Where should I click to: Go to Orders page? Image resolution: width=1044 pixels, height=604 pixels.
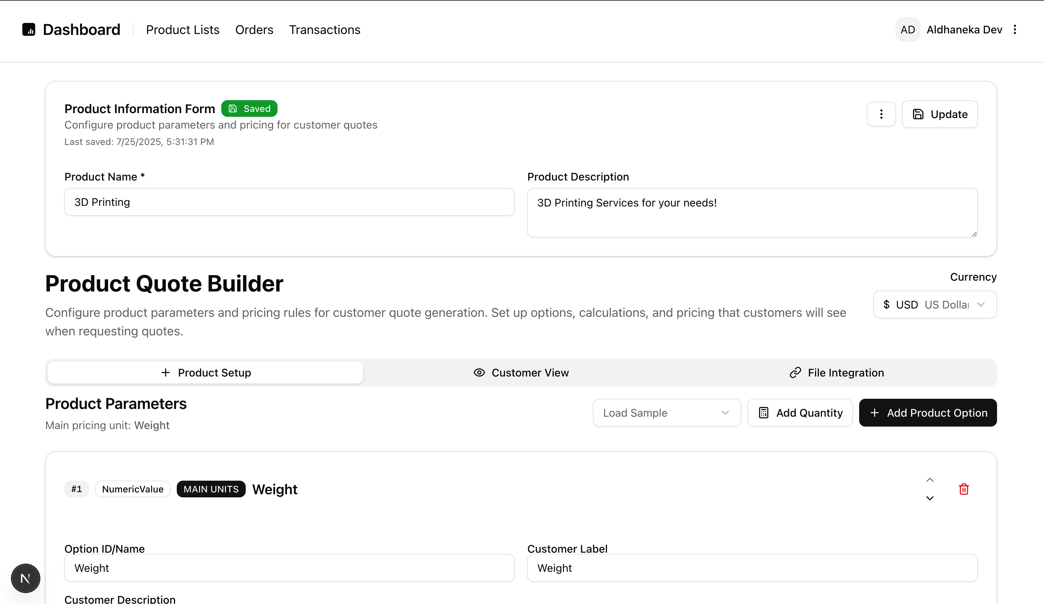click(254, 30)
